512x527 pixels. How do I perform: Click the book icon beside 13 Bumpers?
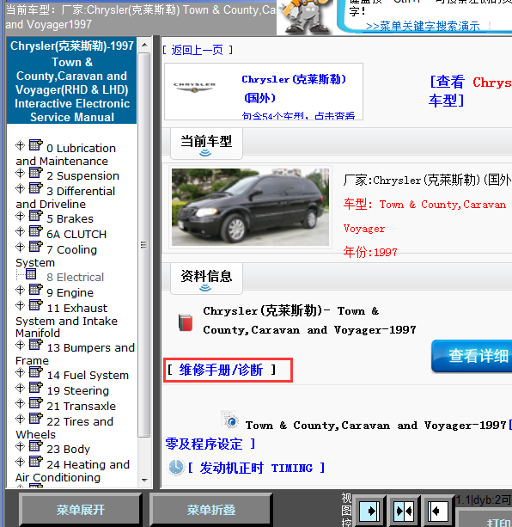pyautogui.click(x=35, y=344)
